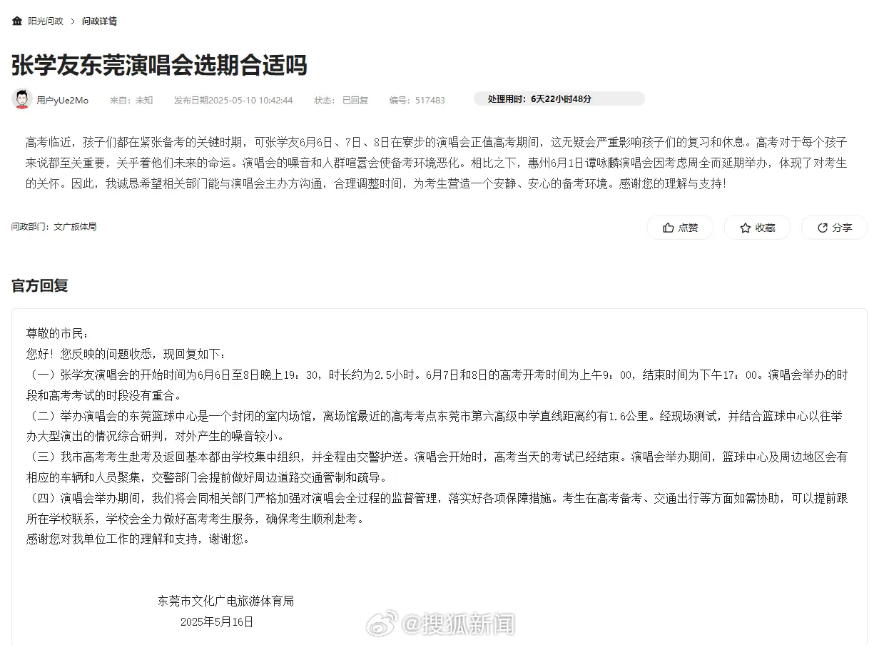The height and width of the screenshot is (645, 884).
Task: Click the 发布日期 timestamp
Action: (x=233, y=101)
